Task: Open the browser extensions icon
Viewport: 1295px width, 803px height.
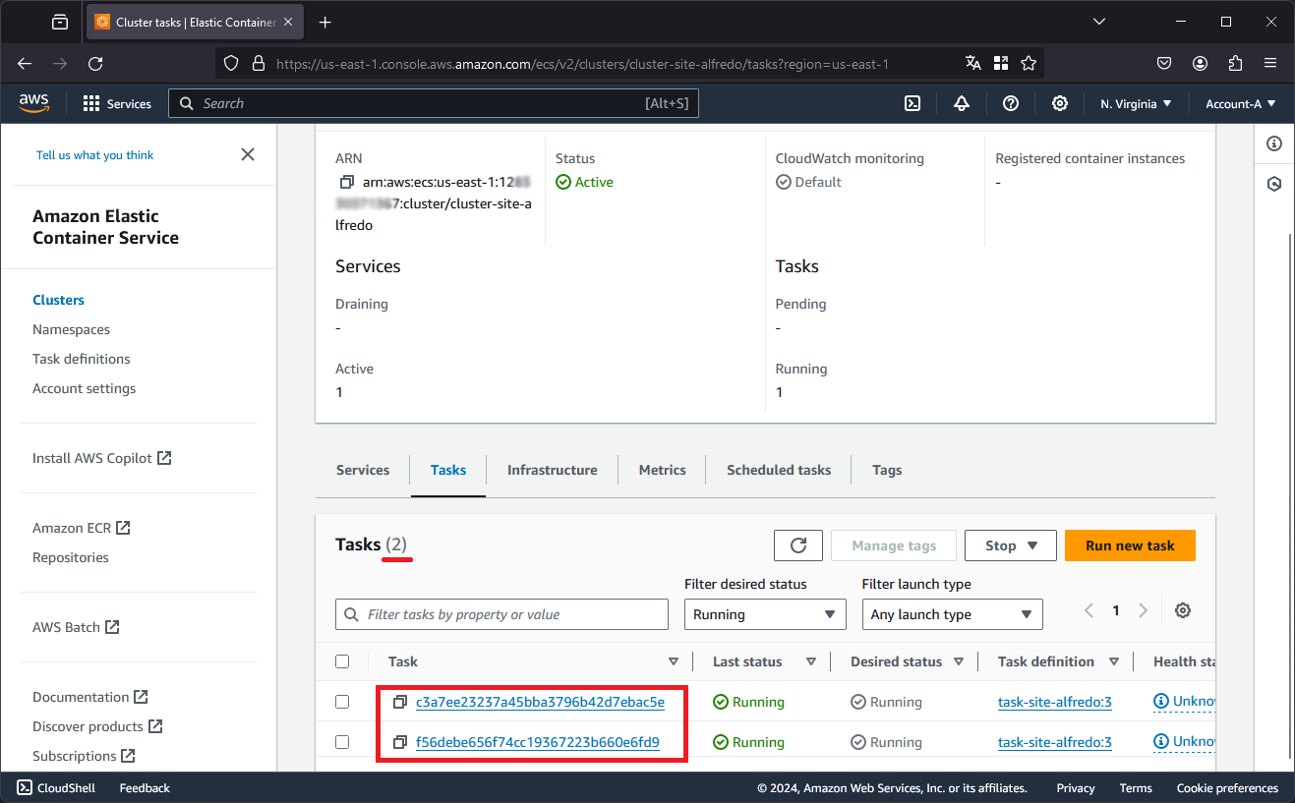Action: [1236, 63]
